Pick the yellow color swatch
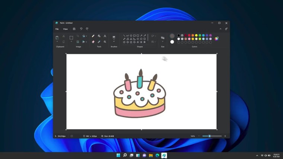Image resolution: width=283 pixels, height=159 pixels. pos(196,35)
